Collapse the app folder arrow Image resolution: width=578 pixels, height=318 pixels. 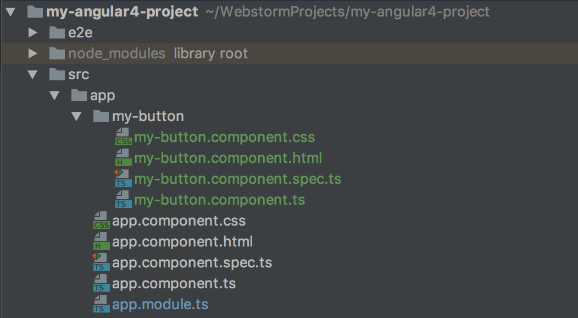point(54,96)
